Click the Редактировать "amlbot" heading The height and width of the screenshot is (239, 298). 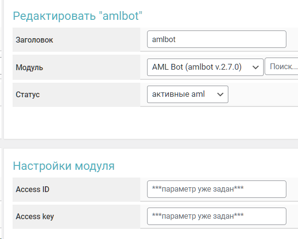(77, 16)
